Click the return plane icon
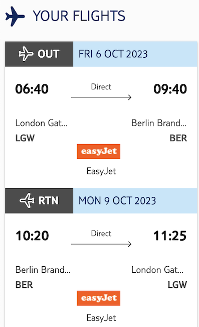Image resolution: width=199 pixels, height=327 pixels. (x=27, y=200)
